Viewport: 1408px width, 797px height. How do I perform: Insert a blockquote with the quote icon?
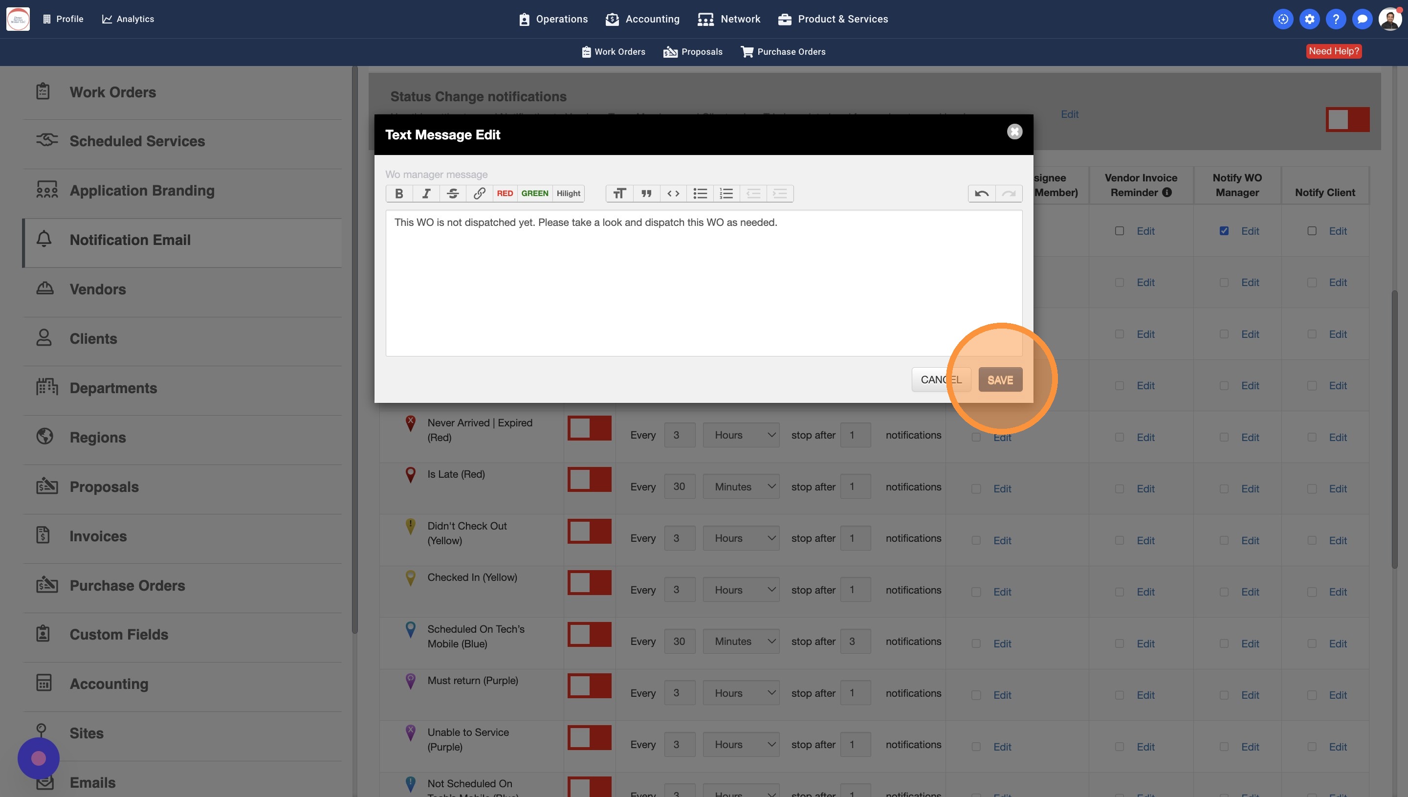(x=646, y=193)
